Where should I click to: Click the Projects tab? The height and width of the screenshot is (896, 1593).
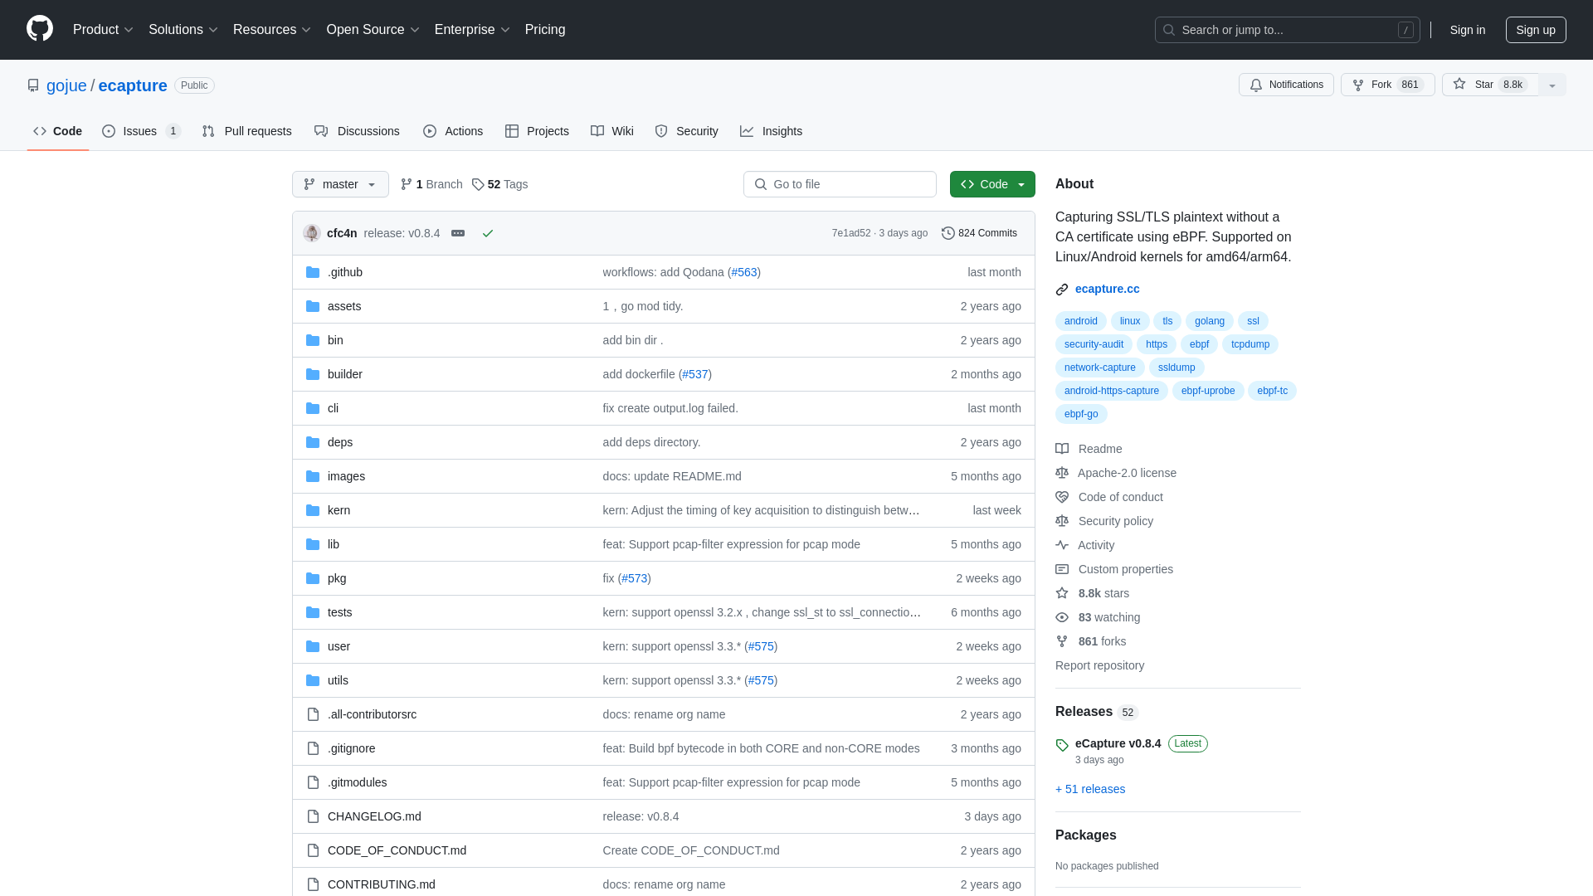point(537,131)
